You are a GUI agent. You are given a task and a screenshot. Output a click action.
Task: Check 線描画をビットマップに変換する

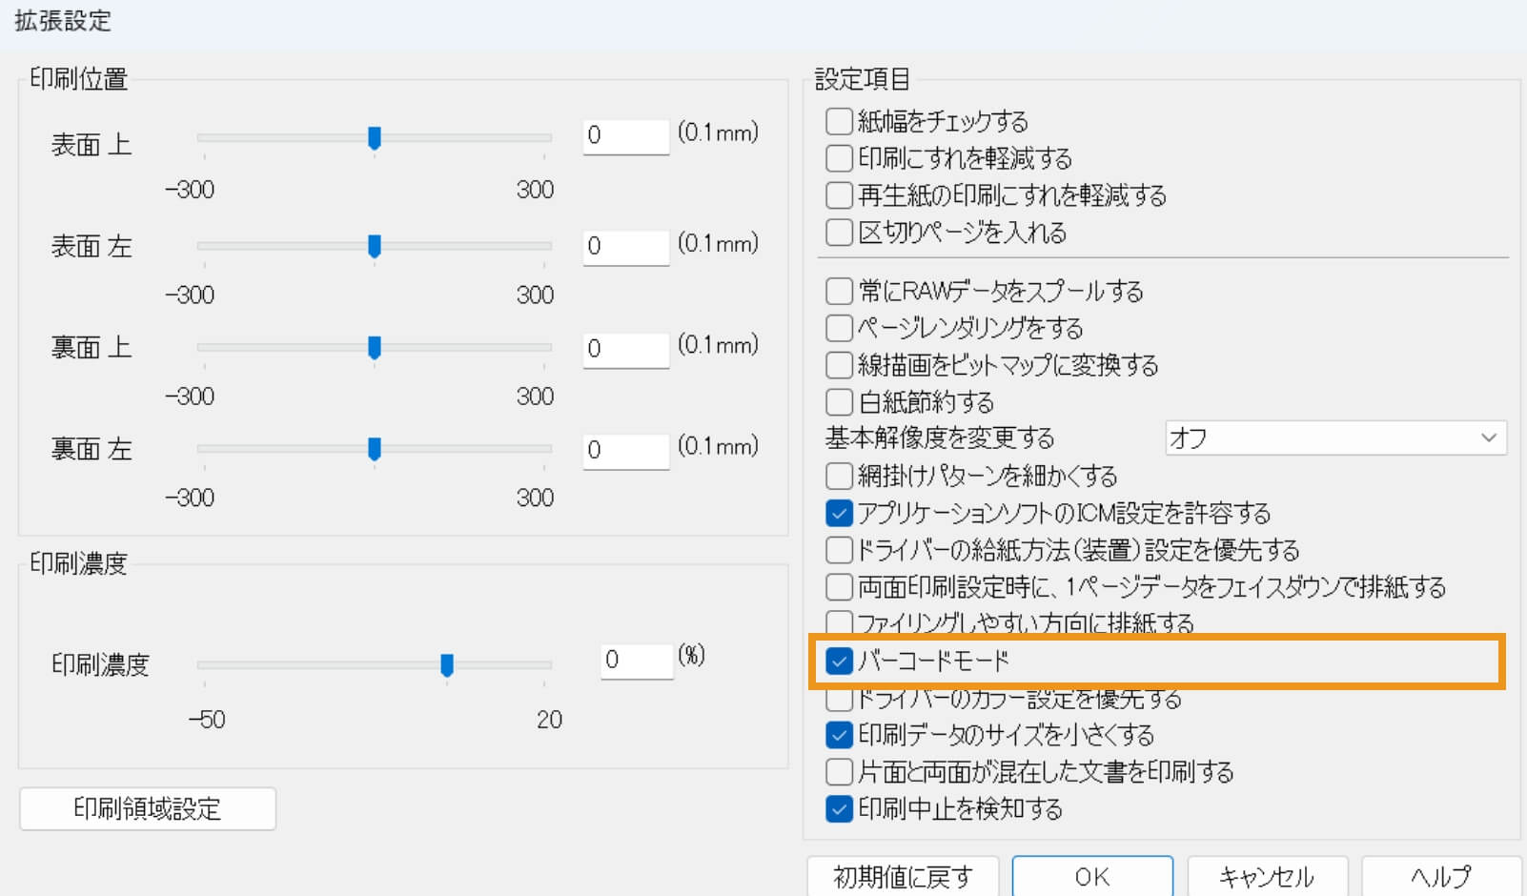click(838, 365)
